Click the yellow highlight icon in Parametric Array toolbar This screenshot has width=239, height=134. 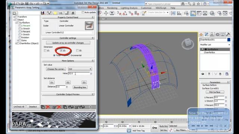click(55, 13)
